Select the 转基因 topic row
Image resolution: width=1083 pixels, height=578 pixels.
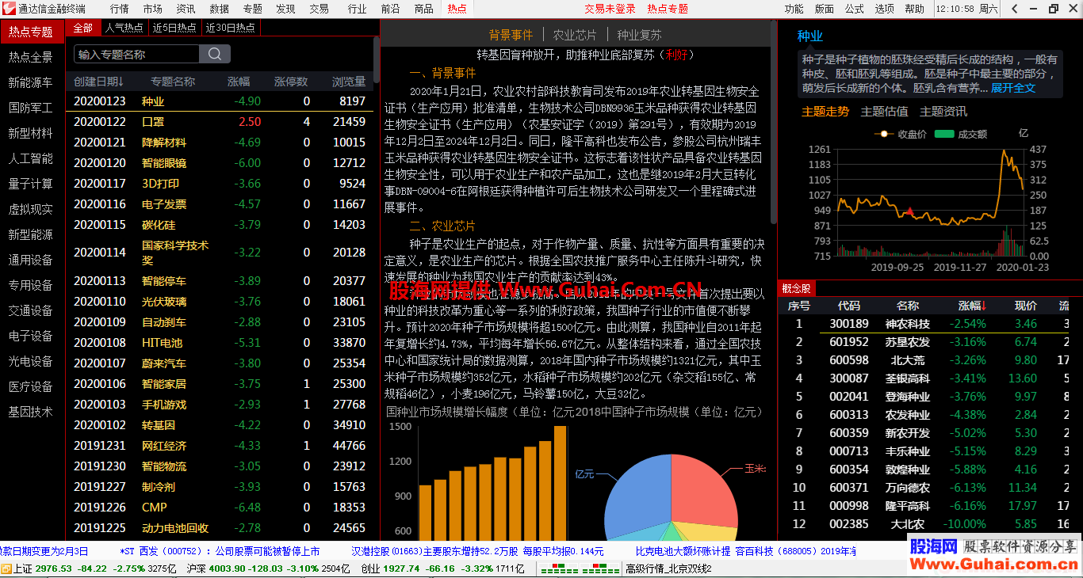point(220,425)
